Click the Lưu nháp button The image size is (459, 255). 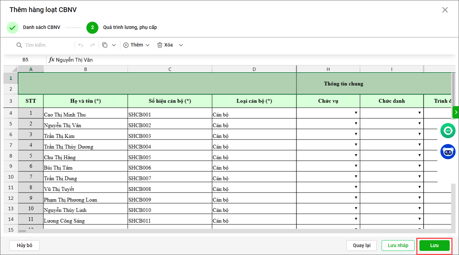tap(398, 245)
